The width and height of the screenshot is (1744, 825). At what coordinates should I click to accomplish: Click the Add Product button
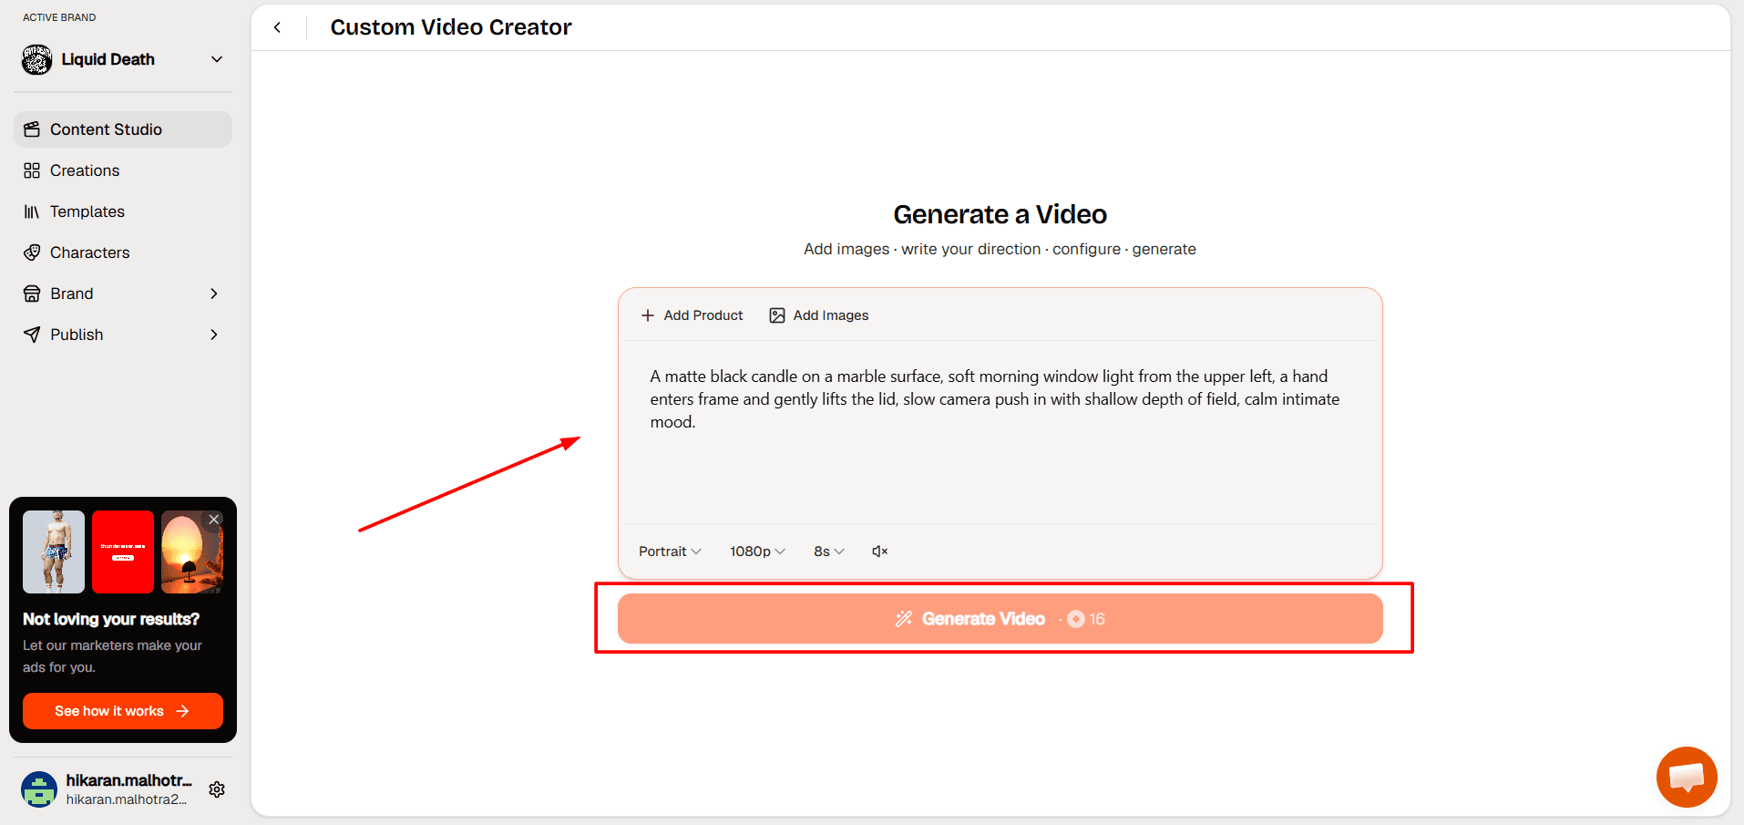692,315
